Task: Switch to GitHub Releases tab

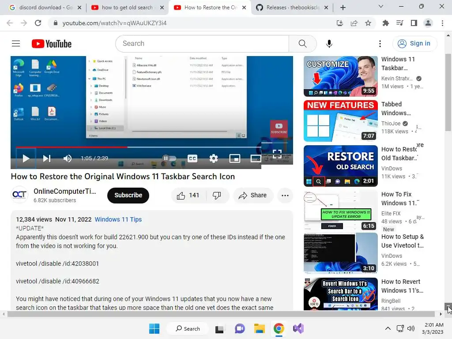Action: click(293, 8)
